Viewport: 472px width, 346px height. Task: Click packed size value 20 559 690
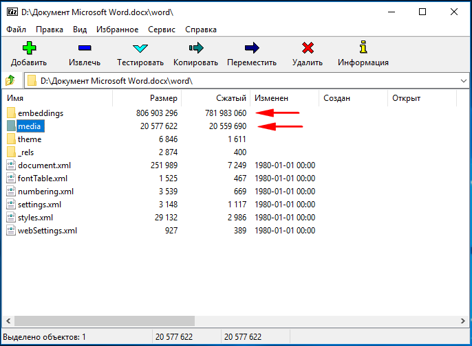pyautogui.click(x=228, y=126)
